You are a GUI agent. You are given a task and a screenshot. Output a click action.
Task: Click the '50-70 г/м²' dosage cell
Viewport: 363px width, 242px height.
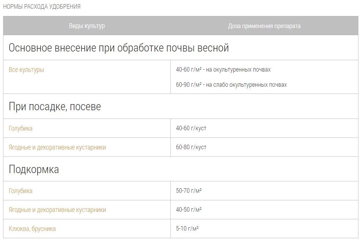[189, 191]
